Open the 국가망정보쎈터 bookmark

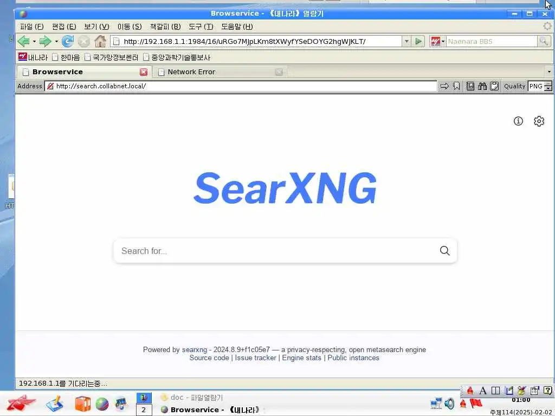[x=112, y=57]
